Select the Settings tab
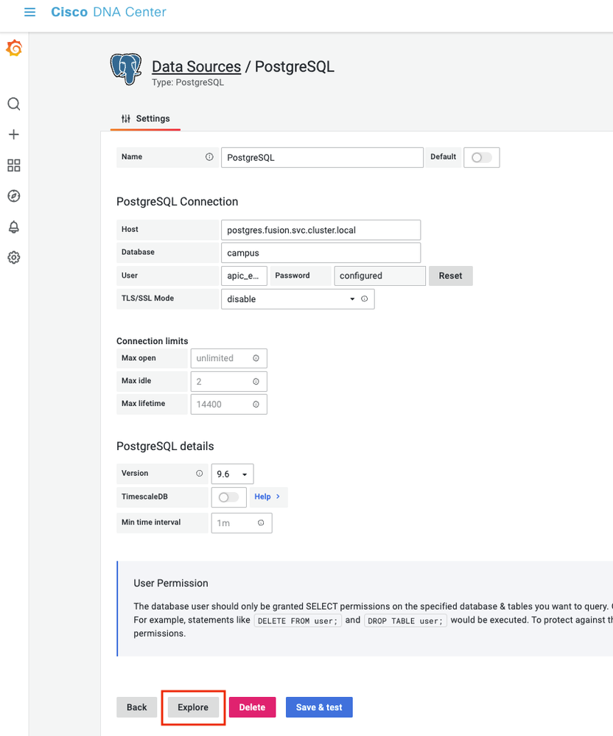The image size is (613, 736). (145, 119)
